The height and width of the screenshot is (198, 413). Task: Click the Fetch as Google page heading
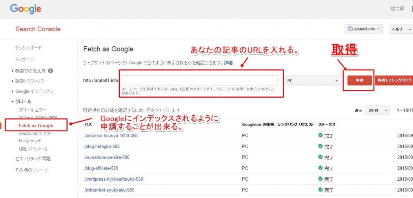108,49
